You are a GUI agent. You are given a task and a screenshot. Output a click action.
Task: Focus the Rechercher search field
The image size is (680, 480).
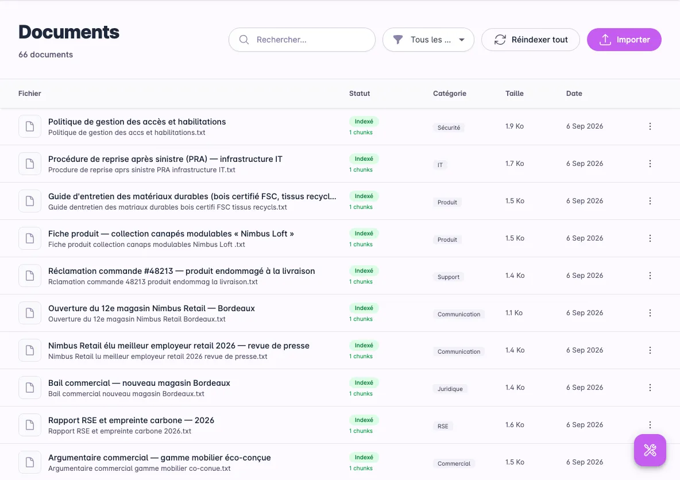[302, 40]
